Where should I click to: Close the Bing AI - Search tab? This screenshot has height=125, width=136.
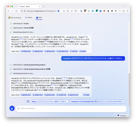[39, 7]
